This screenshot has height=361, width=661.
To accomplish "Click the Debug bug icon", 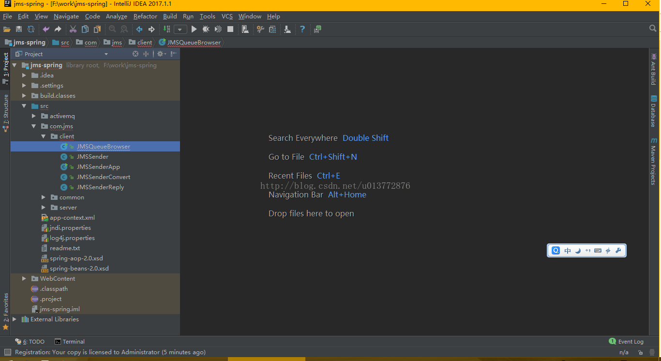I will 206,29.
